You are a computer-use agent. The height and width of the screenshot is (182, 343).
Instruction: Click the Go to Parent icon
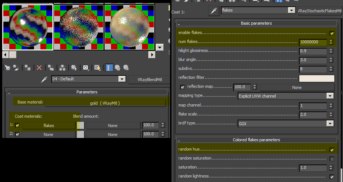pyautogui.click(x=118, y=68)
